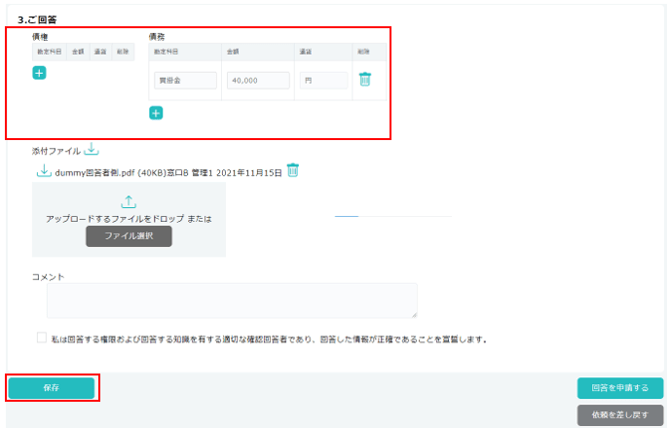This screenshot has width=669, height=428.
Task: Focus the コメント text area
Action: click(x=232, y=301)
